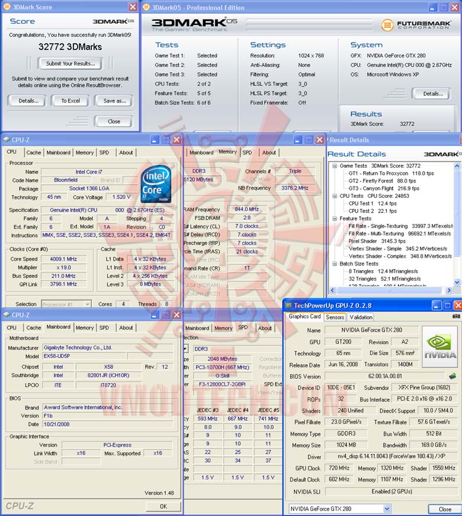Click the Intel Core i7 logo badge
Viewport: 462px width, 516px height.
pyautogui.click(x=156, y=184)
